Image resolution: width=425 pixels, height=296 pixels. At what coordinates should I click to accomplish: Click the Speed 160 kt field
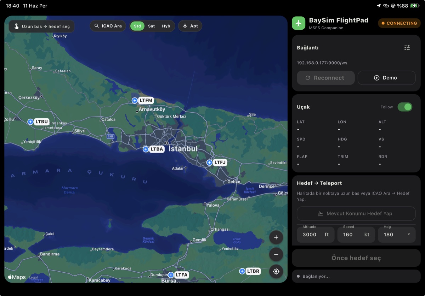click(356, 235)
